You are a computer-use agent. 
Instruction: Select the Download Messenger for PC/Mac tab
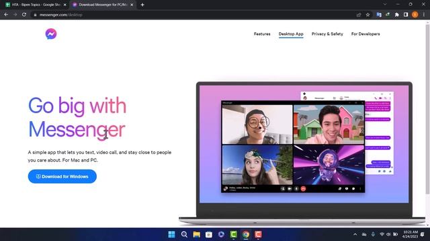pos(102,5)
